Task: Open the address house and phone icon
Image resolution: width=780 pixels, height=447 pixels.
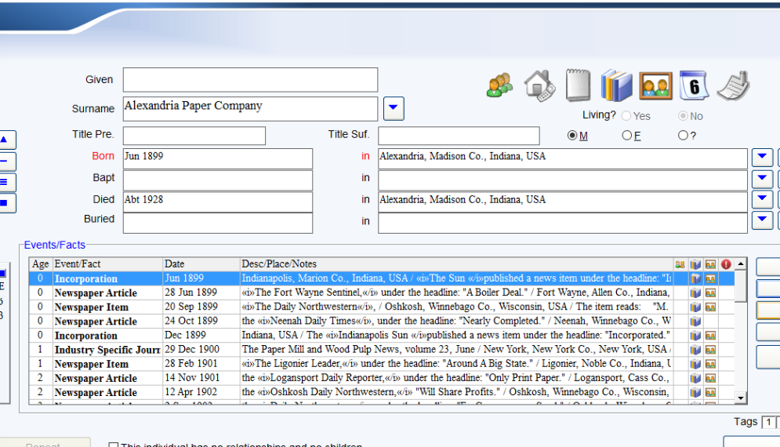Action: point(540,86)
